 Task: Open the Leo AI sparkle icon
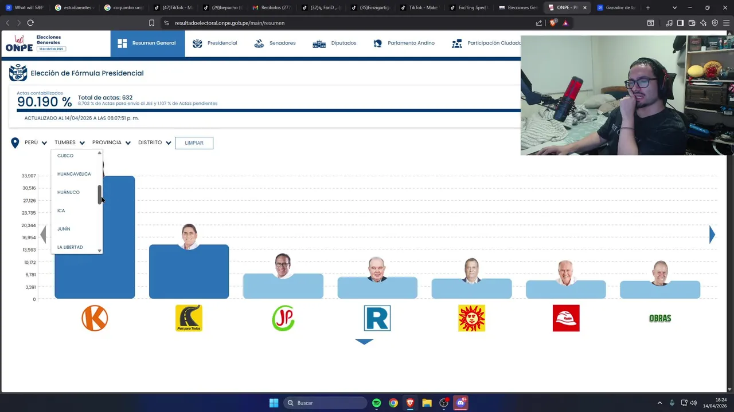click(703, 23)
